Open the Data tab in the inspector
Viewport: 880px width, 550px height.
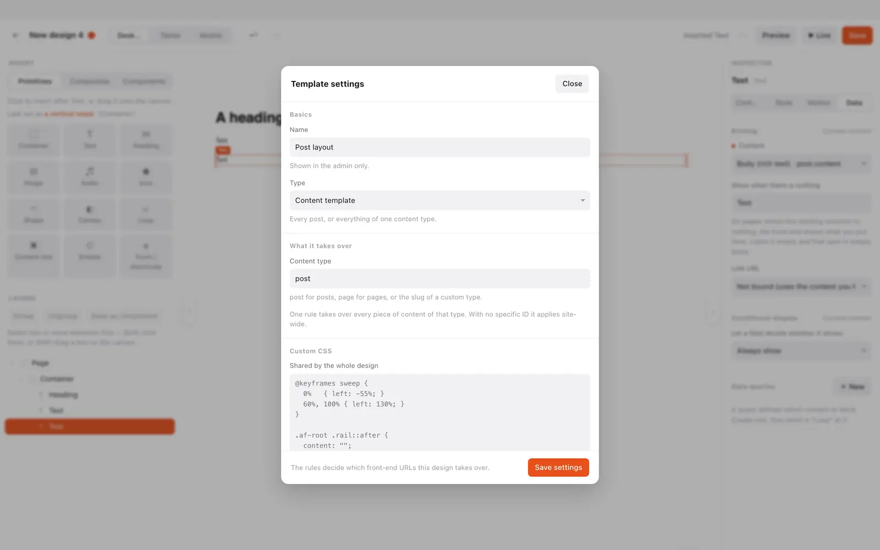tap(854, 103)
